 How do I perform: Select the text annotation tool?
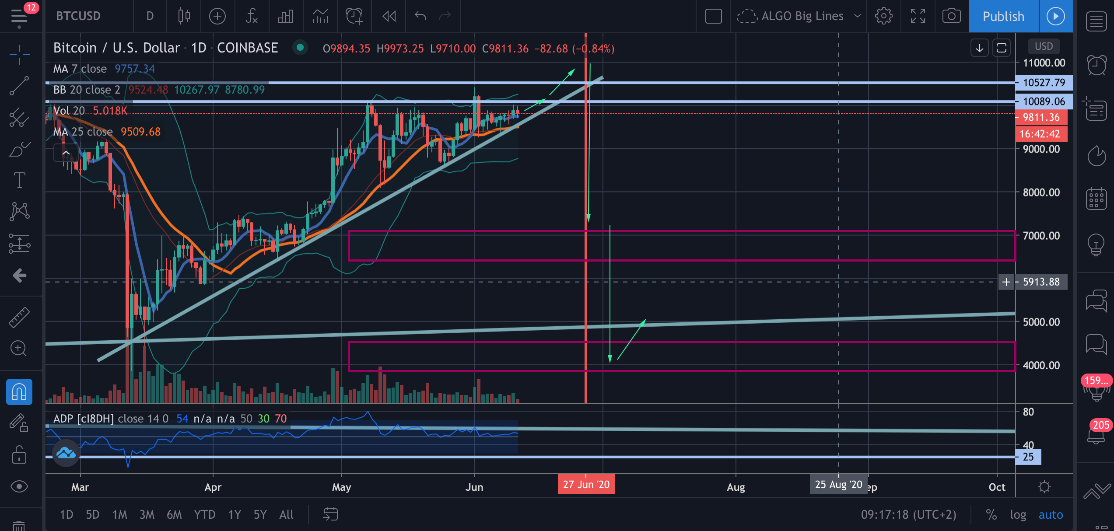click(19, 180)
